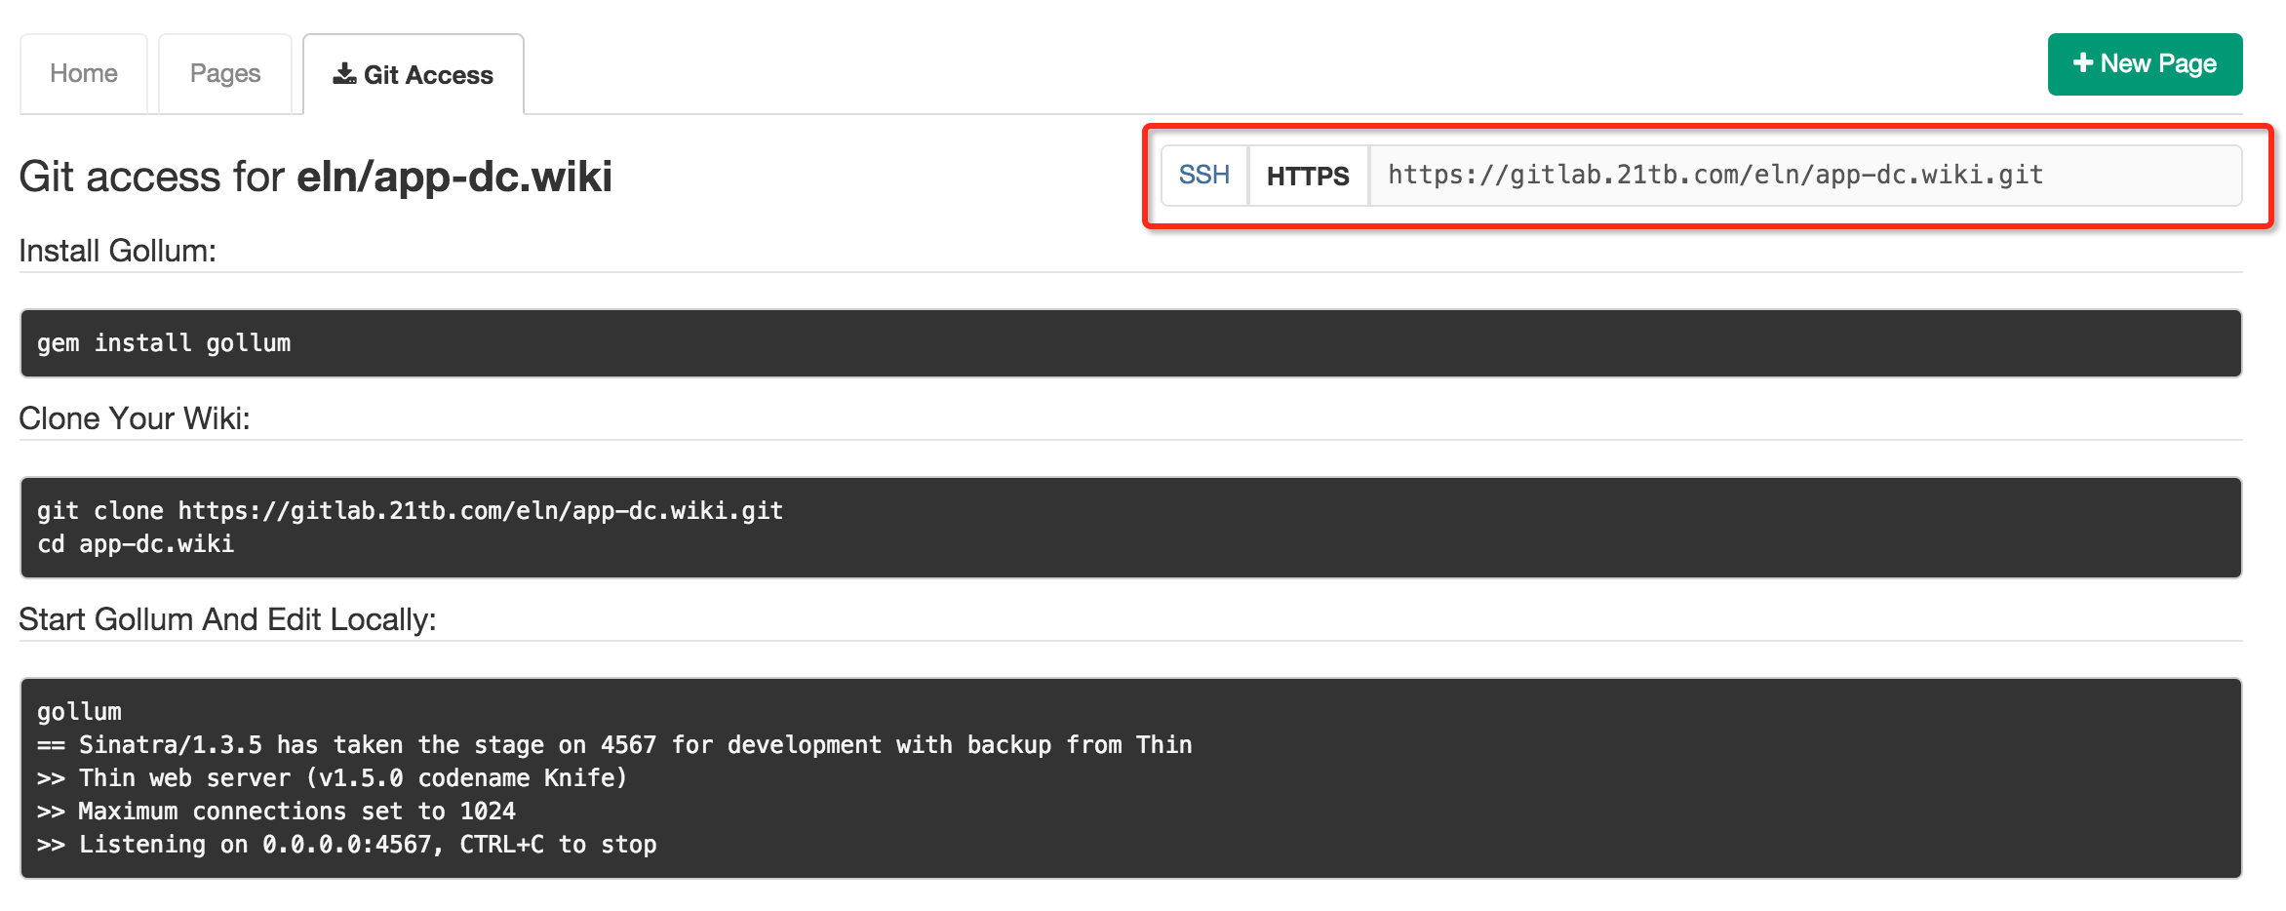Click the 'Listening on 0.0.0.0:4567' line
The height and width of the screenshot is (911, 2286).
pos(346,845)
